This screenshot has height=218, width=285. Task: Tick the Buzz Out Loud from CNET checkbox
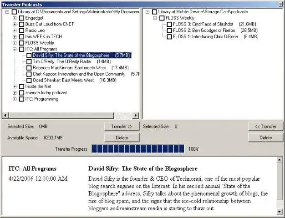(x=22, y=24)
